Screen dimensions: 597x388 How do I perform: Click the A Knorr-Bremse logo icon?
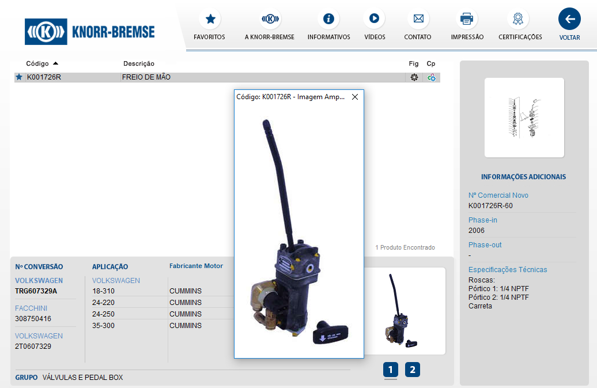[270, 19]
